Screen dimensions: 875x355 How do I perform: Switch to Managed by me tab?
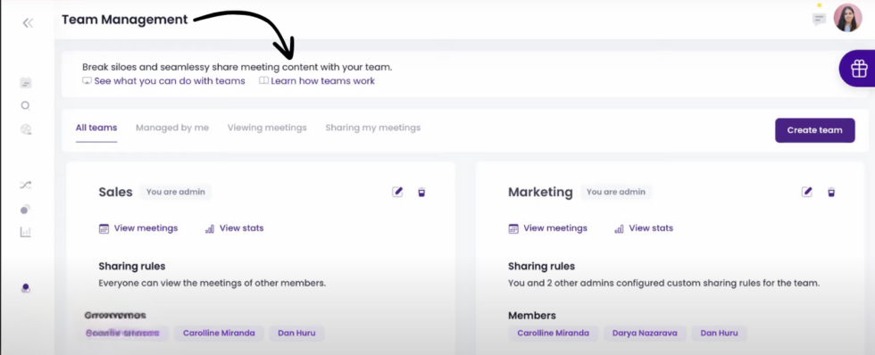[x=172, y=128]
